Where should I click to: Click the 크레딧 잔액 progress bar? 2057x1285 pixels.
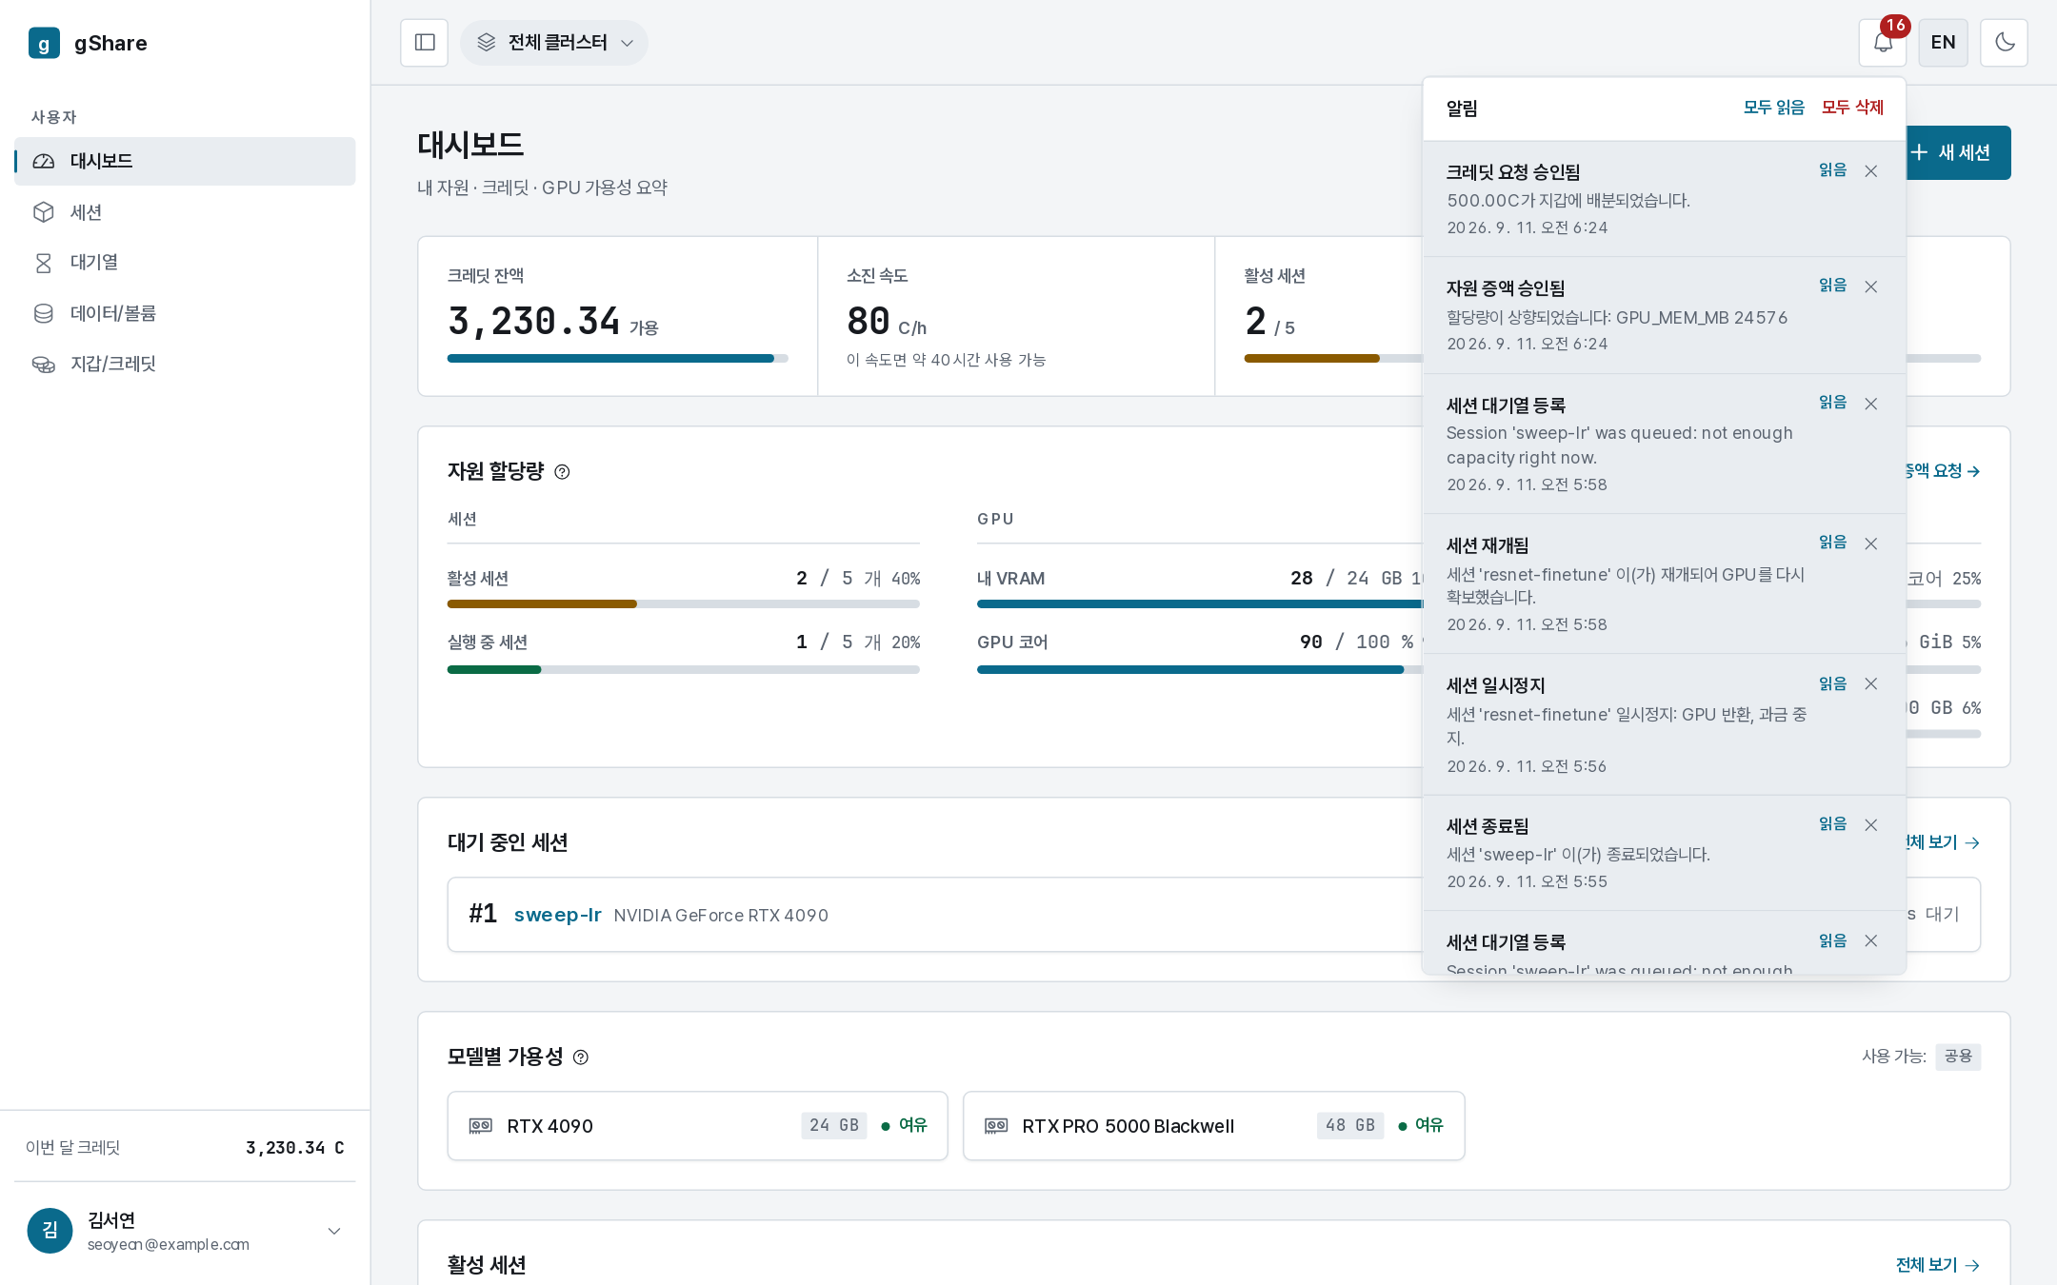click(x=617, y=359)
